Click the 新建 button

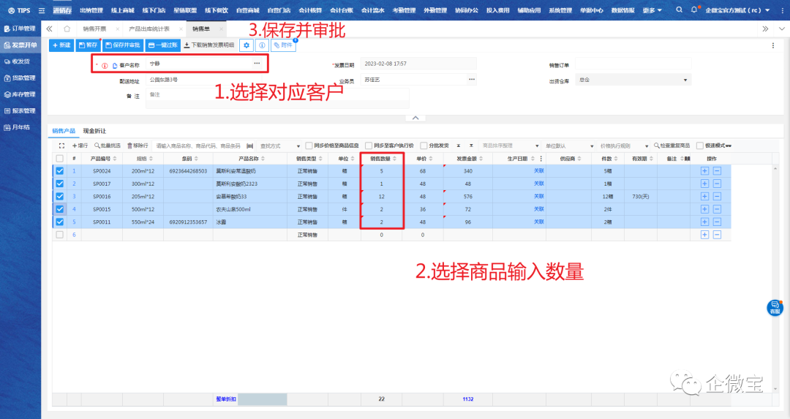[61, 45]
